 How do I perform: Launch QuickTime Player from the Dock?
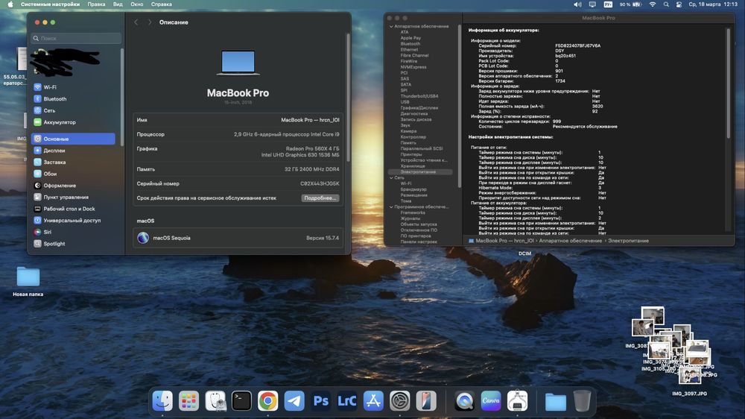464,401
